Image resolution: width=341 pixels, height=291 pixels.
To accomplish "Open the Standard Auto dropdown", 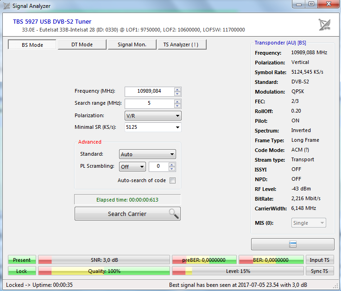I will click(x=147, y=154).
